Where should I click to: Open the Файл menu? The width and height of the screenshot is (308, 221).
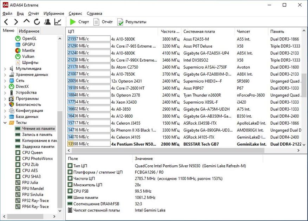tap(7, 14)
